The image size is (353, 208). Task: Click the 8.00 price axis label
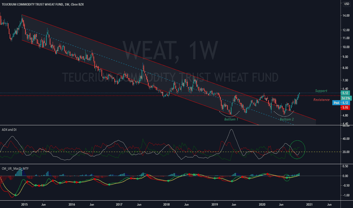click(345, 68)
